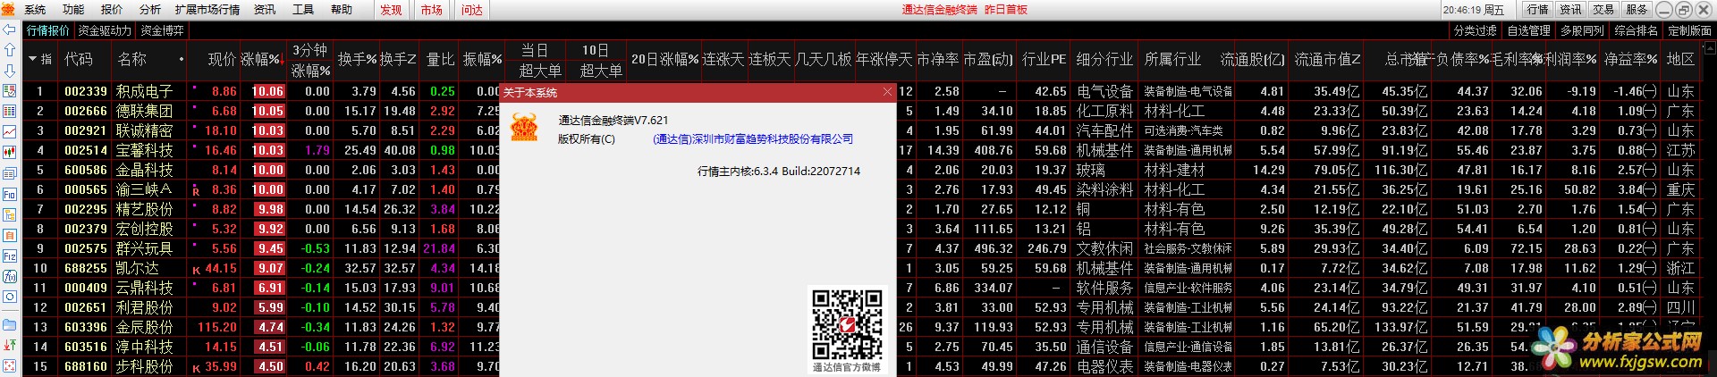Sort by the 细分行业 column header
Screen dimensions: 1717x377
pos(1104,60)
